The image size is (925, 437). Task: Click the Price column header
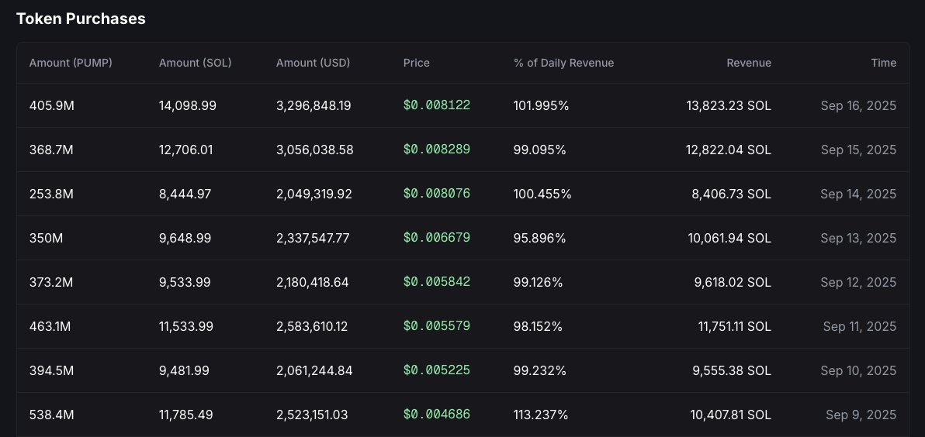(417, 63)
